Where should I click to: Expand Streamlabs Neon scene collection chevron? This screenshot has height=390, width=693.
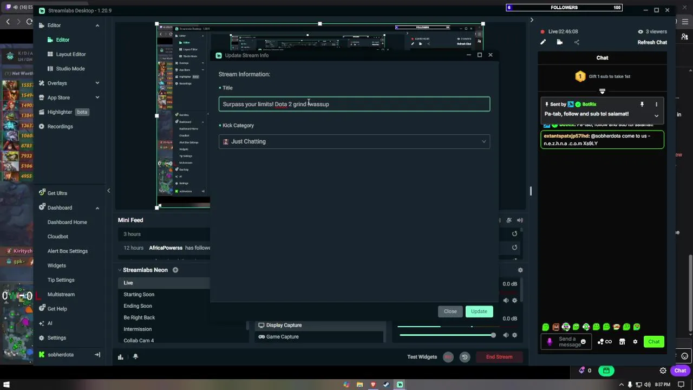point(120,270)
